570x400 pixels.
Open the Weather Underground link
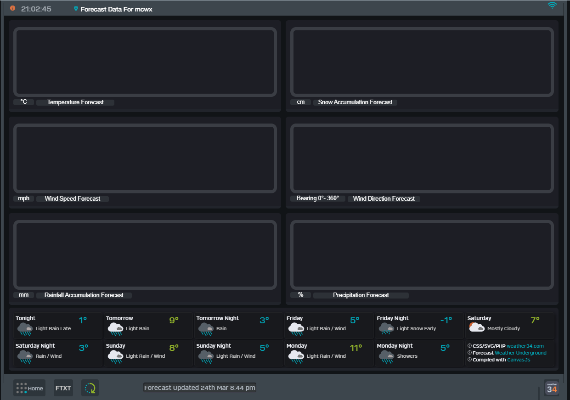520,353
